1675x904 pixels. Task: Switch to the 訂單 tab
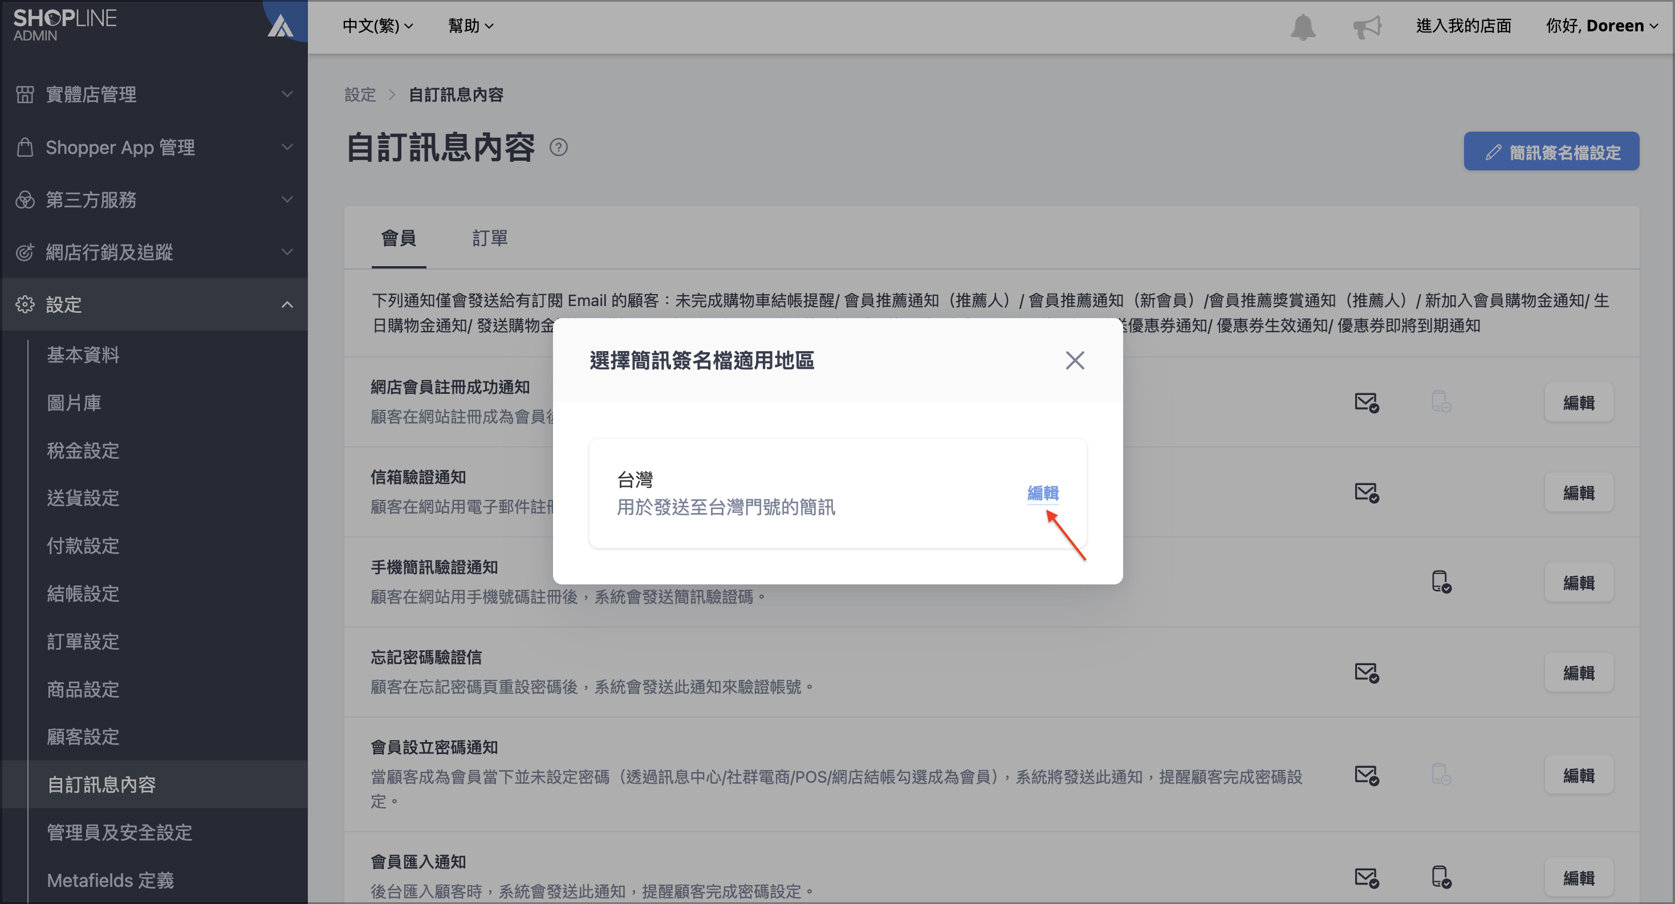(490, 238)
